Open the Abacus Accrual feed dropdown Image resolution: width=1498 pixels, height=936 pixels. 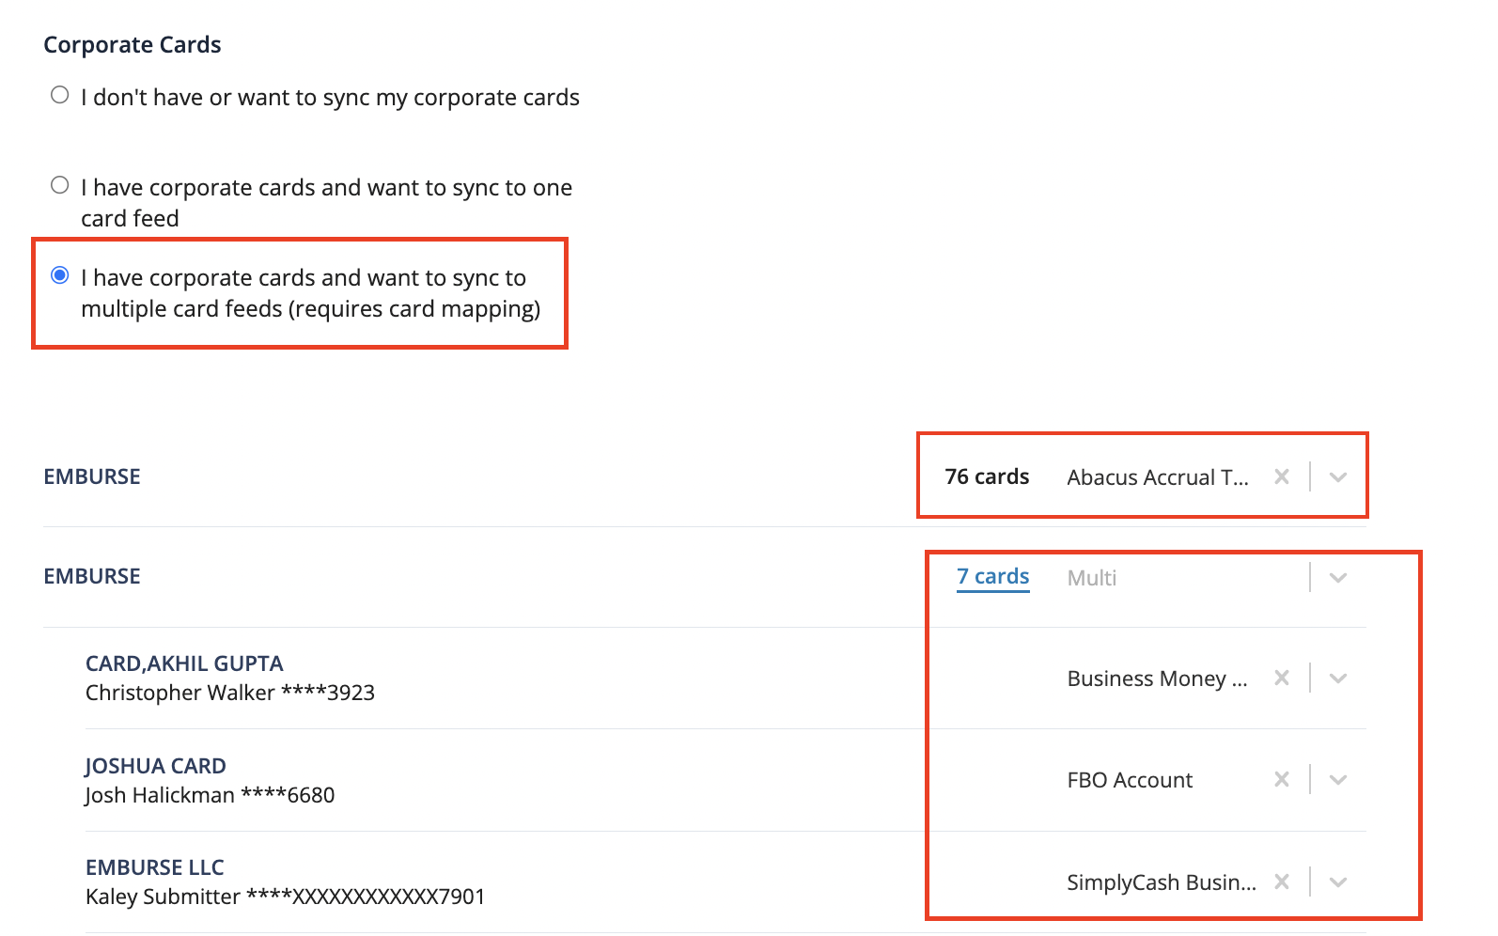coord(1338,476)
